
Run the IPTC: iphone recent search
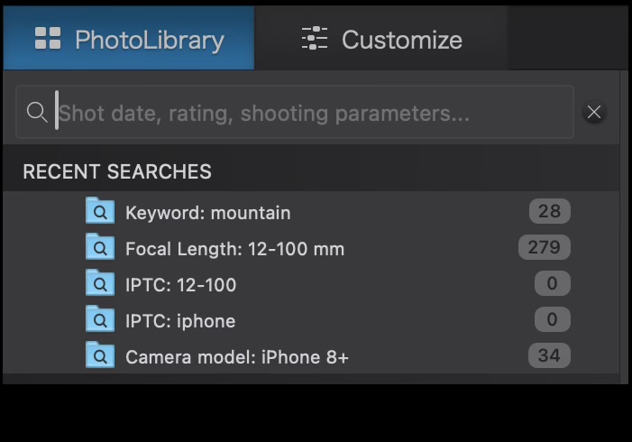coord(180,321)
